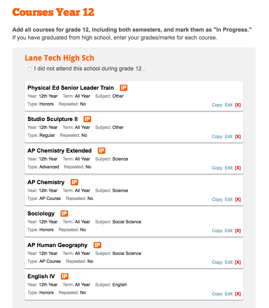This screenshot has height=308, width=269.
Task: Edit the AP Human Geography course
Action: coord(229,262)
